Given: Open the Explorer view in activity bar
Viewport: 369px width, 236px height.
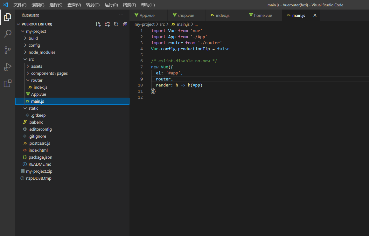Looking at the screenshot, I should (x=8, y=17).
